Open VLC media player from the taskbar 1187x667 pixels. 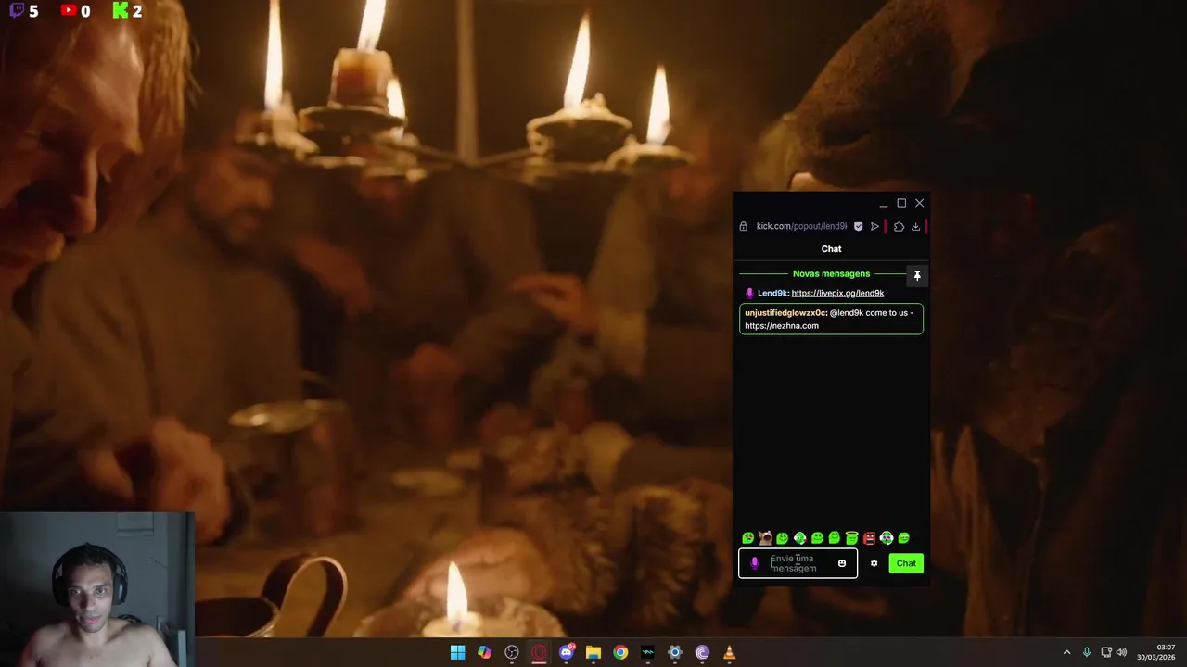tap(729, 653)
